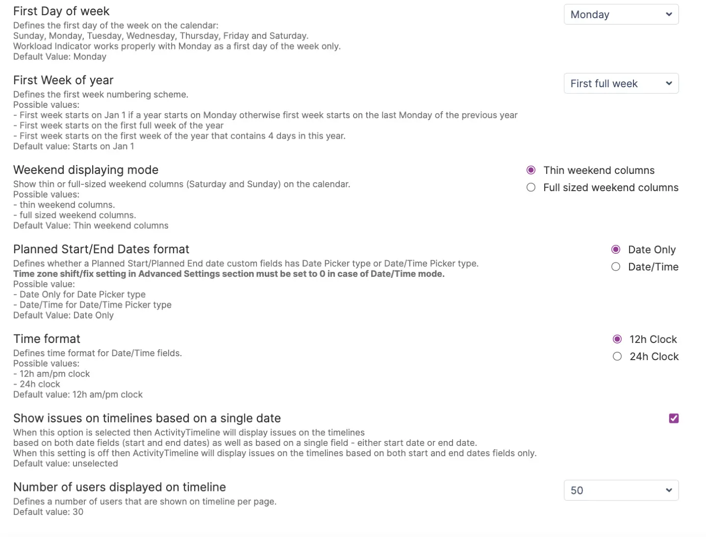Click the Weekend displaying mode heading
Viewport: 706px width, 537px height.
pos(86,170)
